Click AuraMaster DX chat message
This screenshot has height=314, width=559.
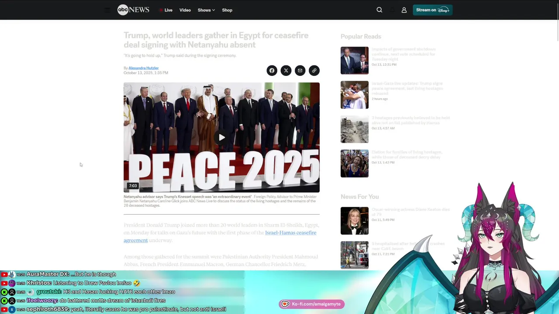tap(58, 274)
